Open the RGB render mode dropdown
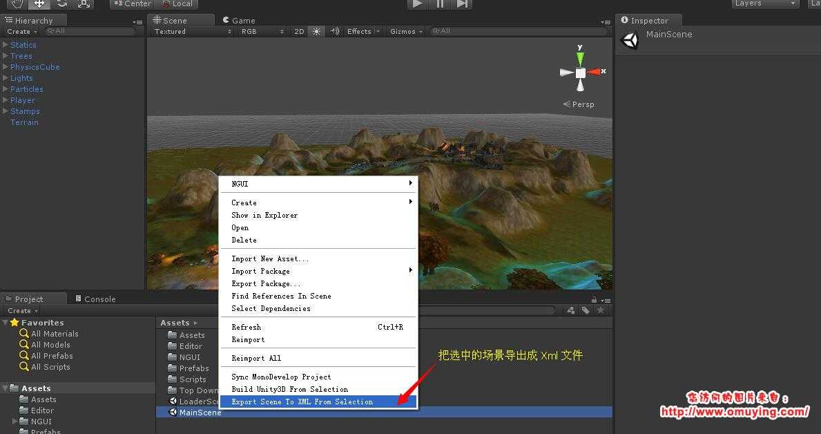 262,32
